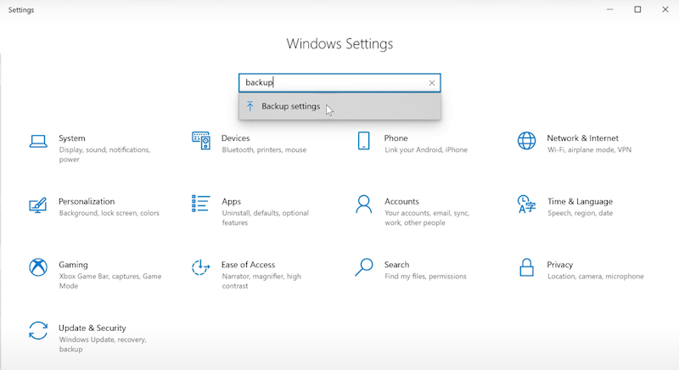Click the Ease of Access icon
The image size is (679, 370).
[200, 267]
